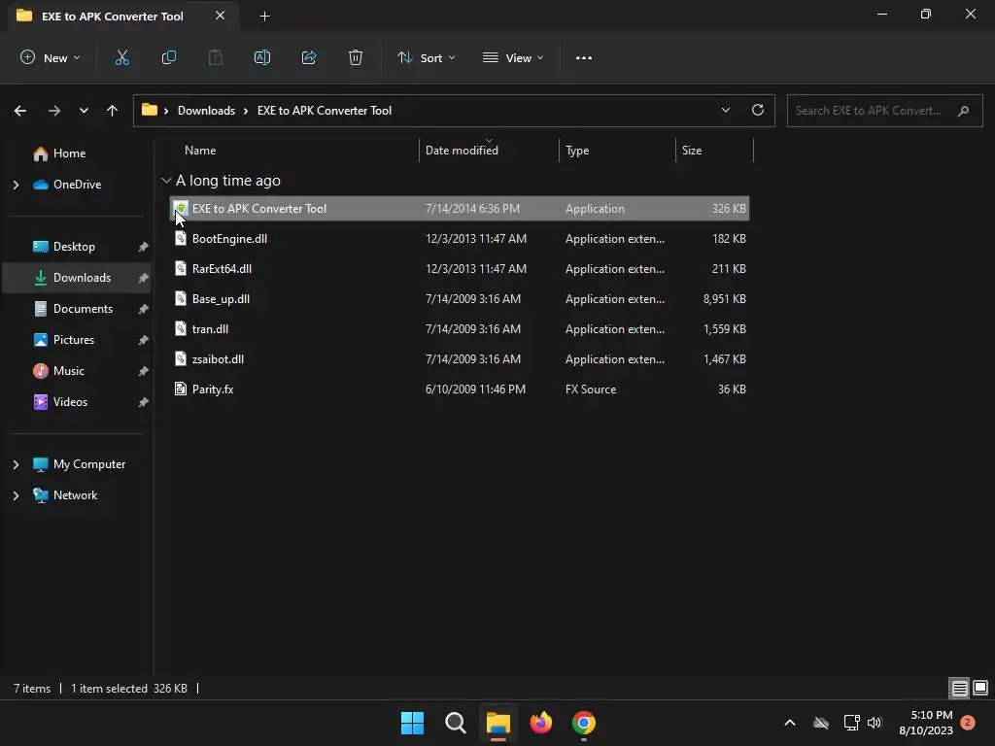The height and width of the screenshot is (746, 995).
Task: Click EXE to APK Converter Tool breadcrumb
Action: pyautogui.click(x=325, y=111)
